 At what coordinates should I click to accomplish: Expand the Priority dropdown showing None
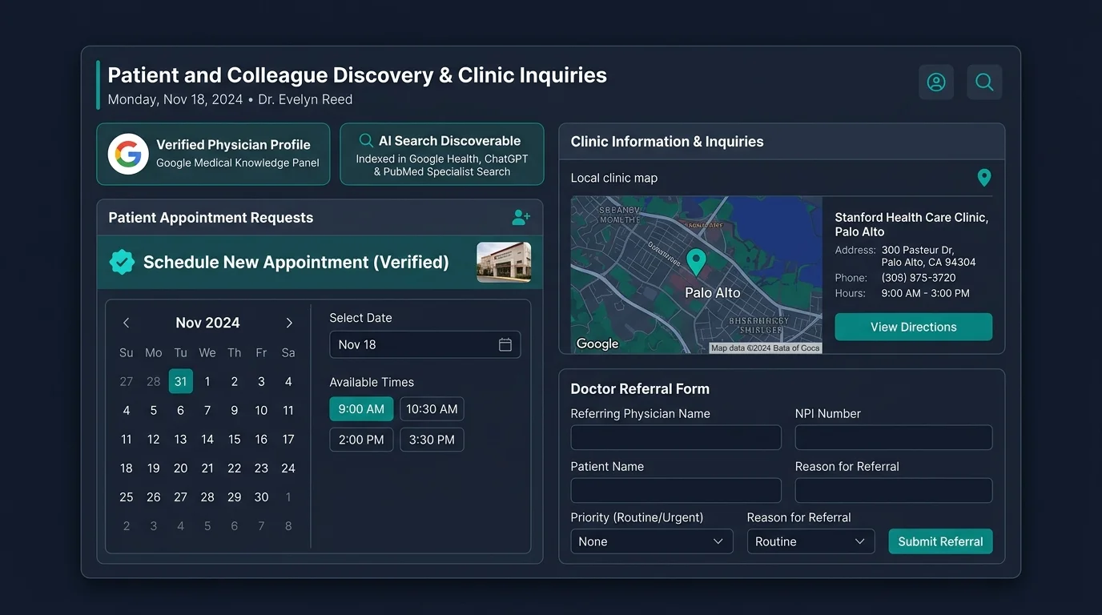[x=652, y=541]
